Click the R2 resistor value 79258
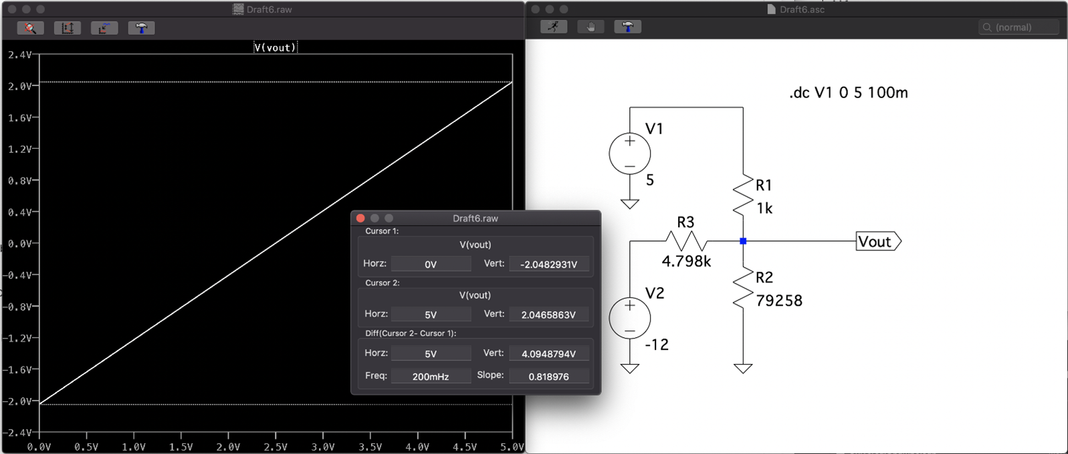The width and height of the screenshot is (1068, 454). coord(779,301)
